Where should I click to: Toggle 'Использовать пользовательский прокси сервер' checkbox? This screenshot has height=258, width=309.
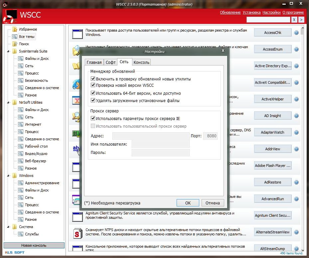point(93,126)
